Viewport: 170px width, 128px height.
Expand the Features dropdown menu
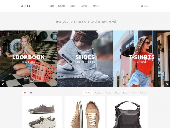tap(62, 6)
